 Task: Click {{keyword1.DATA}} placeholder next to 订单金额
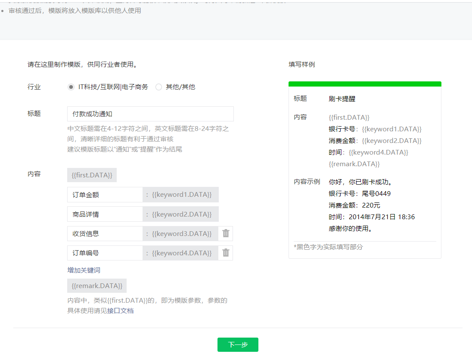(181, 195)
